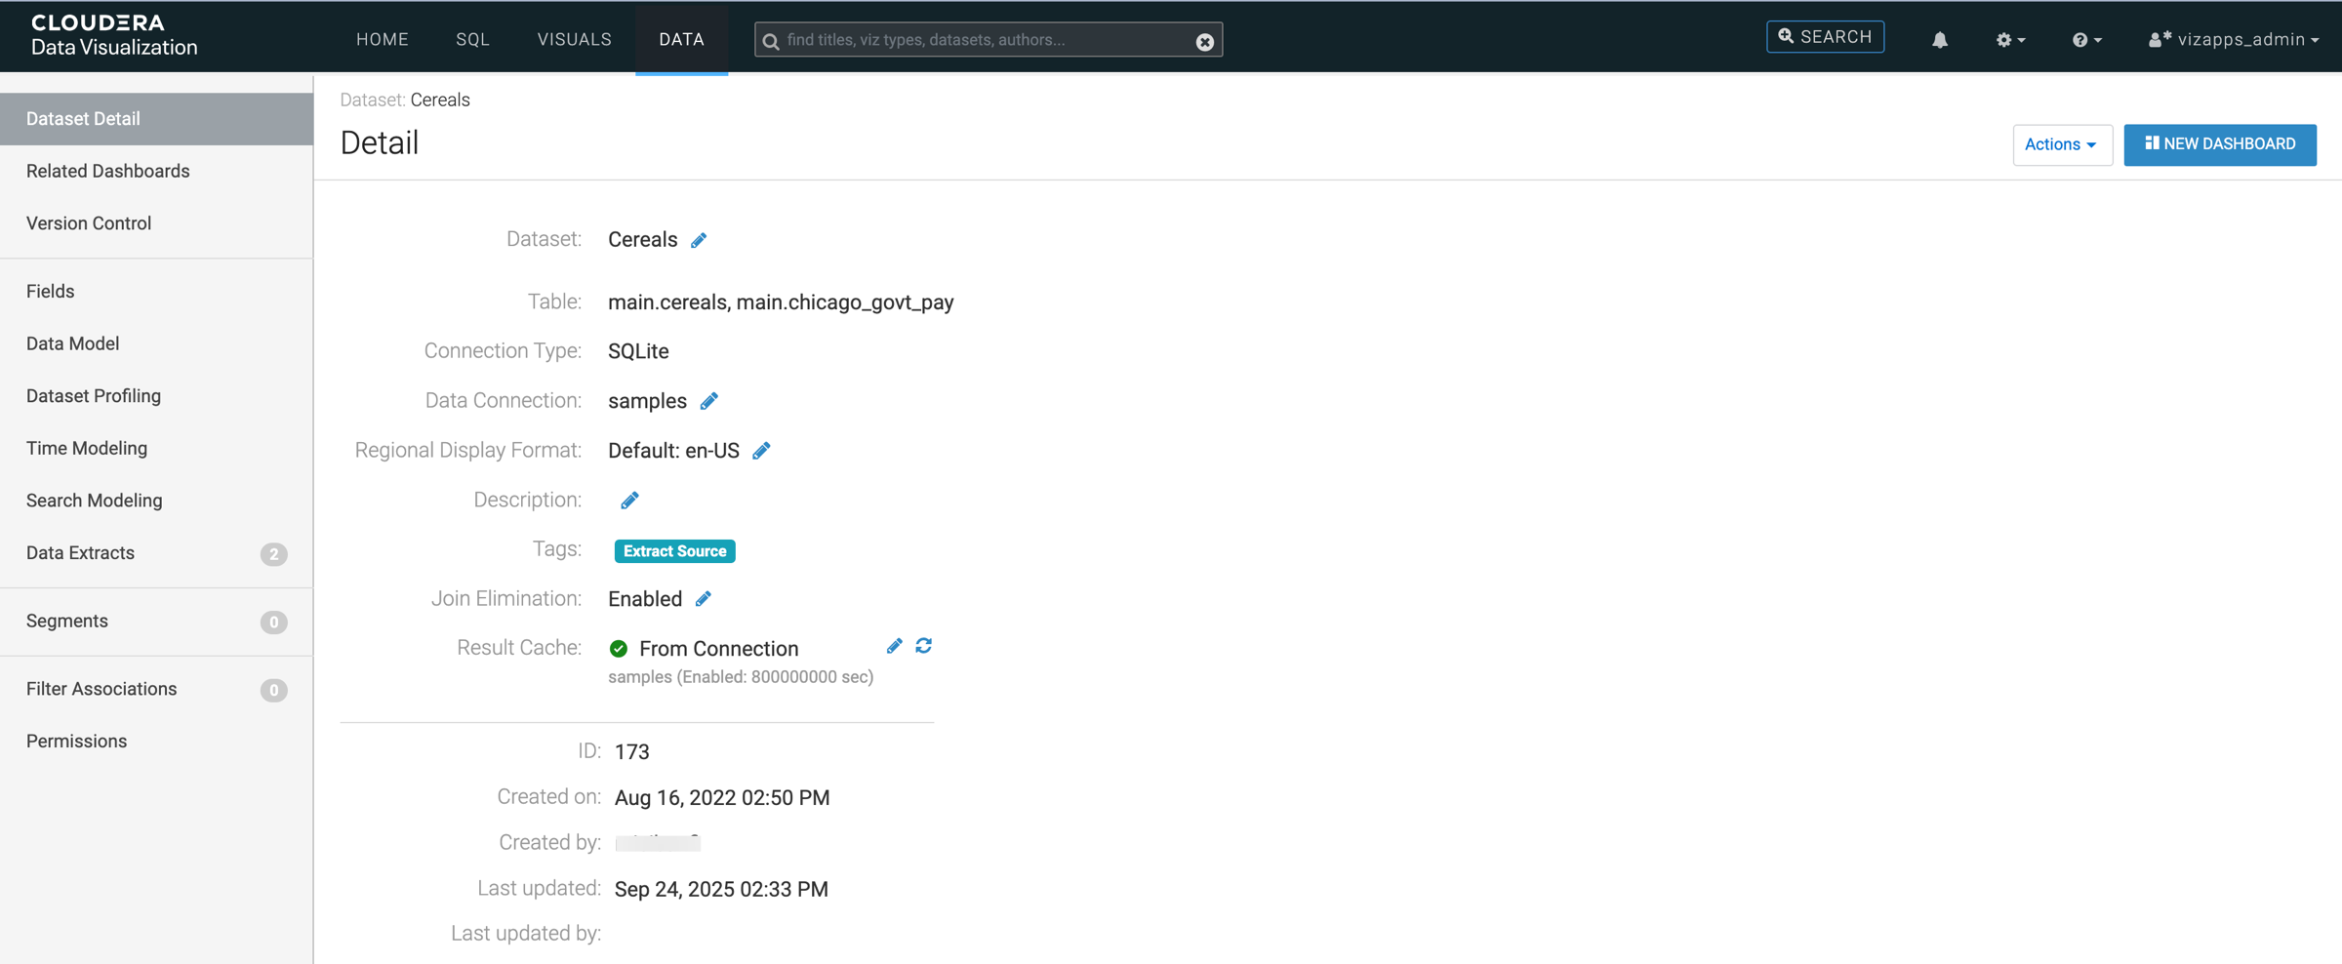2342x964 pixels.
Task: Refresh the Result Cache
Action: 924,646
